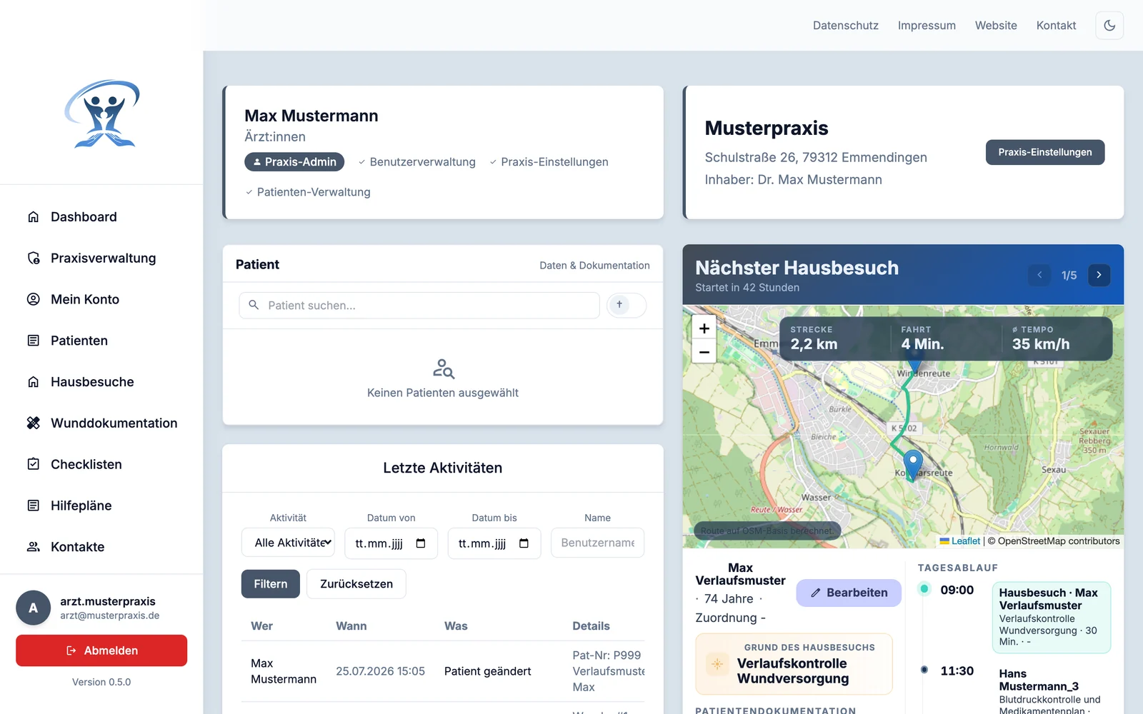Viewport: 1143px width, 714px height.
Task: Click the no-patient-selected person search icon
Action: tap(443, 368)
